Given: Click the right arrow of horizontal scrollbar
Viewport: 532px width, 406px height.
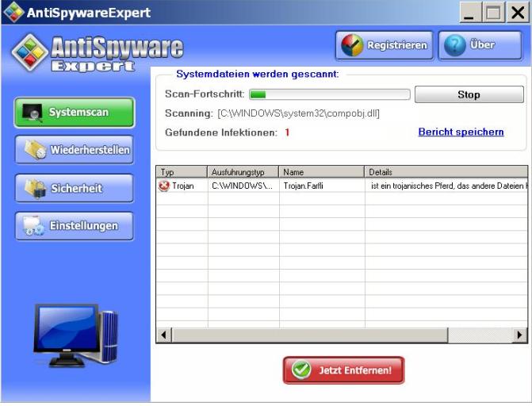Looking at the screenshot, I should click(520, 335).
